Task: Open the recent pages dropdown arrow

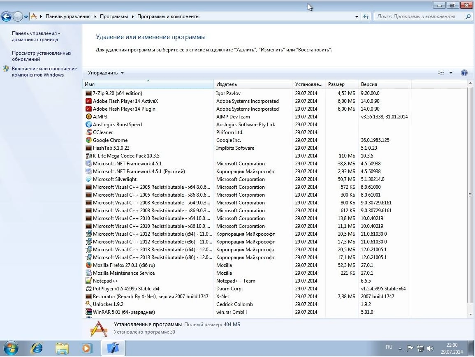Action: (26, 17)
